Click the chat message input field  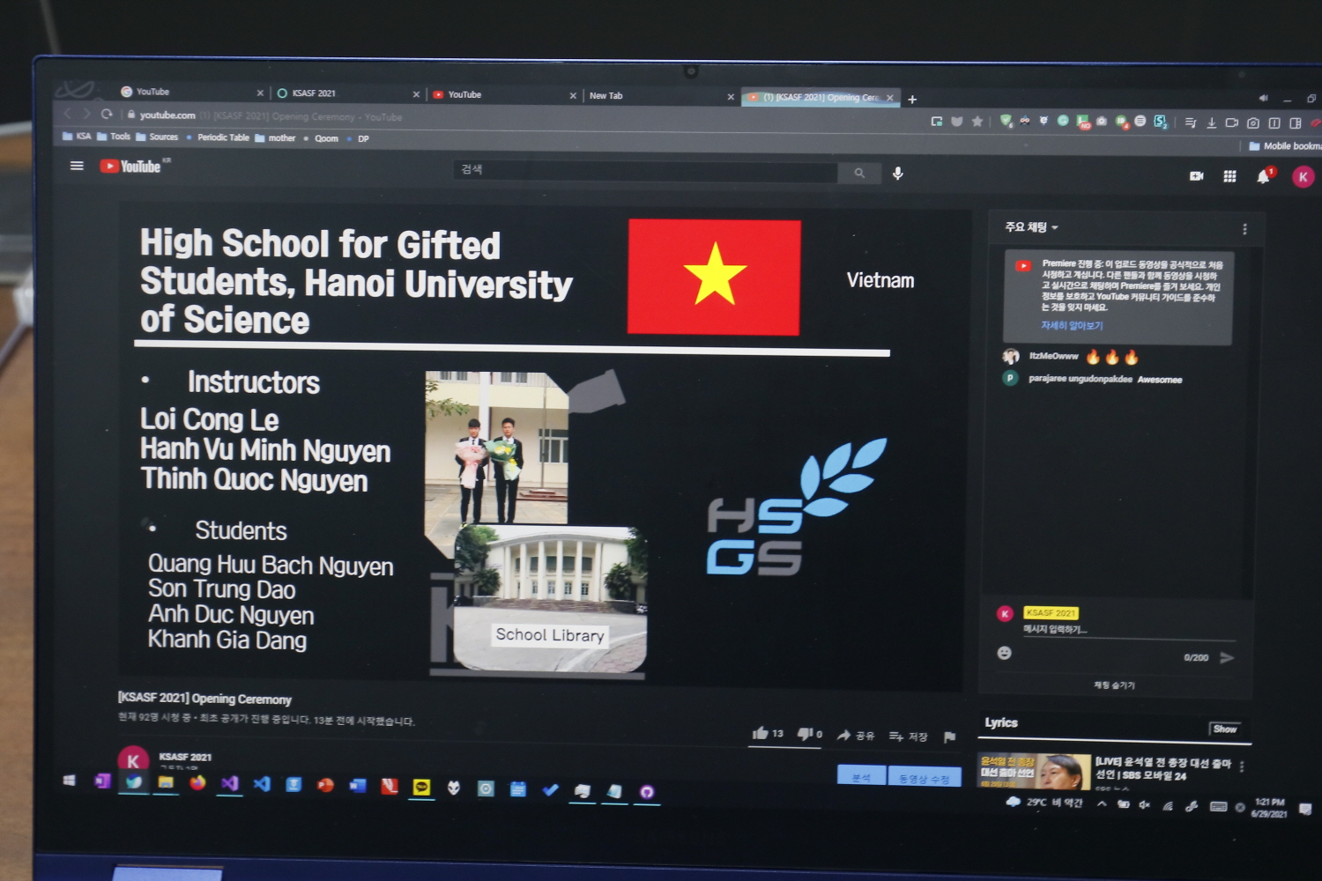coord(1128,630)
